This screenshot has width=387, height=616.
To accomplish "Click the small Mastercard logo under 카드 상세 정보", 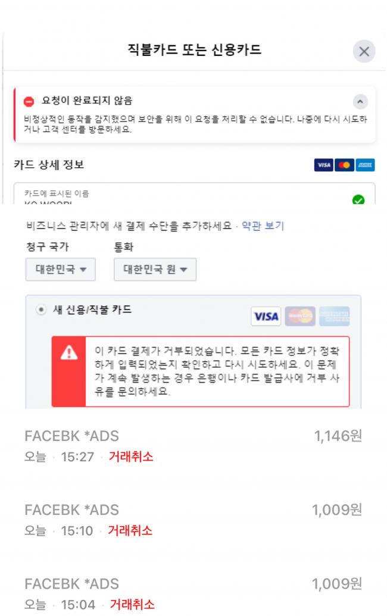I will 344,165.
